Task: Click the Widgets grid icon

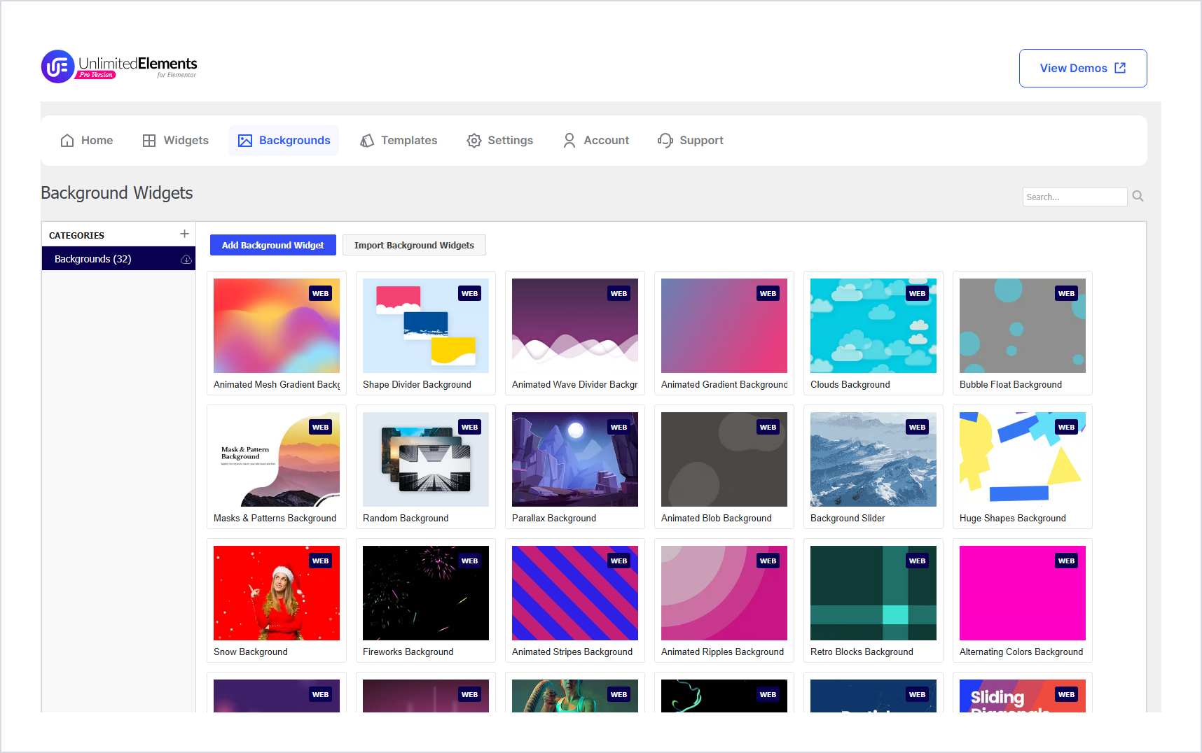Action: click(149, 141)
